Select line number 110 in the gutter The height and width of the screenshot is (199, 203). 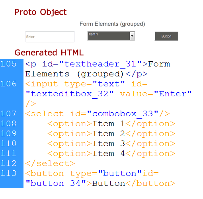pyautogui.click(x=8, y=144)
